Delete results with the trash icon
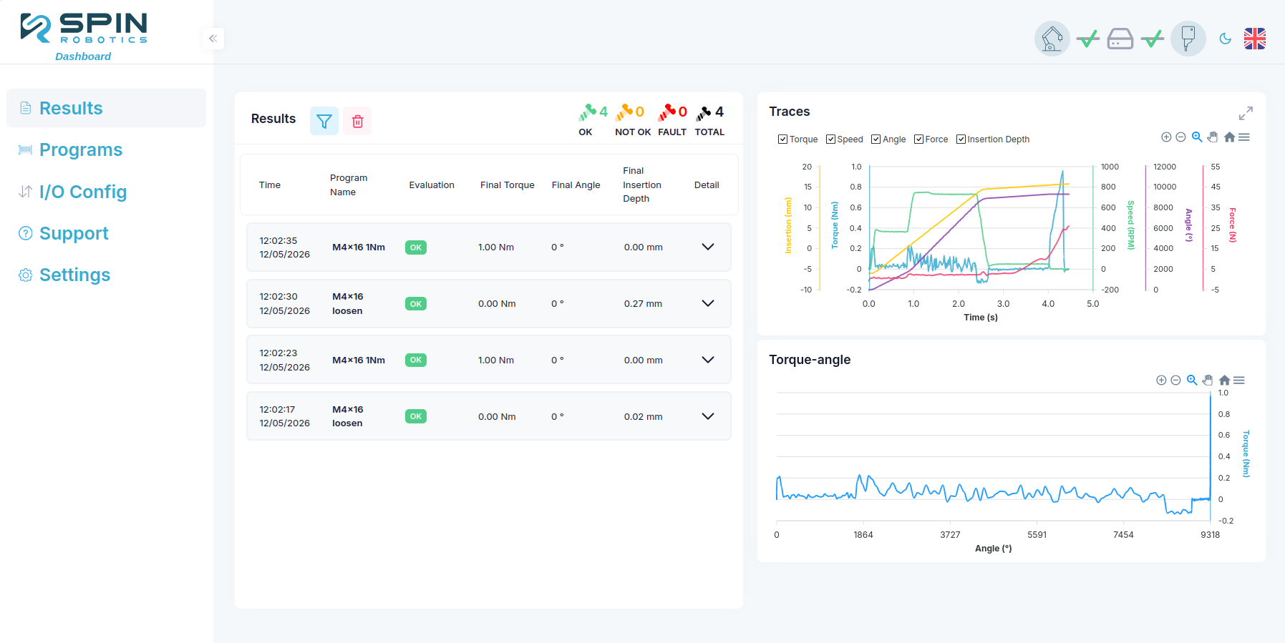Screen dimensions: 1285x643 pyautogui.click(x=357, y=122)
